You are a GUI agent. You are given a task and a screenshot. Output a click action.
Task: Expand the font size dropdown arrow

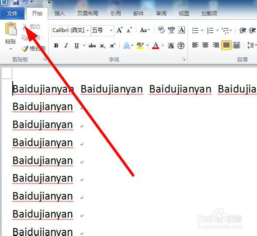111,30
